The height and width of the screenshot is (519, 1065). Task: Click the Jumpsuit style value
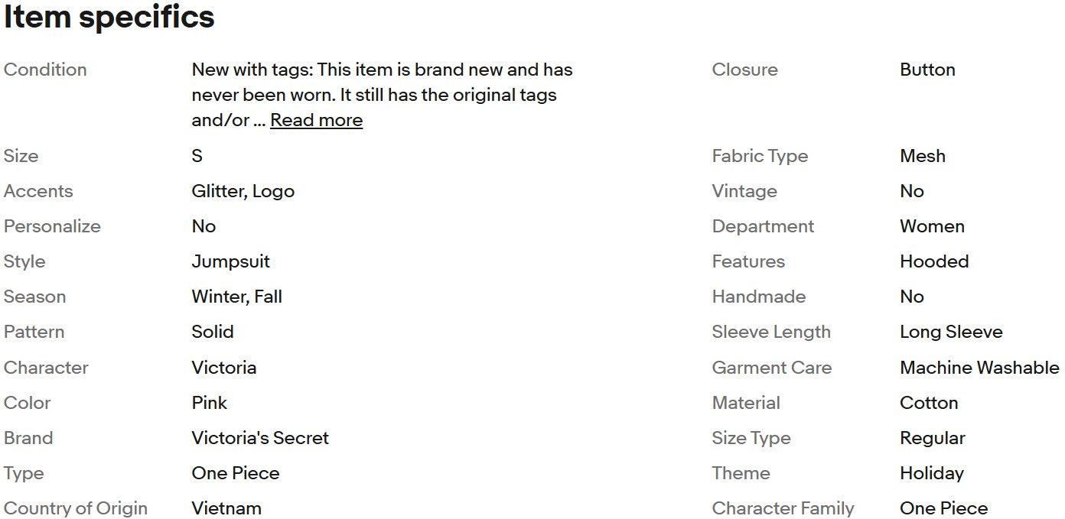(230, 261)
